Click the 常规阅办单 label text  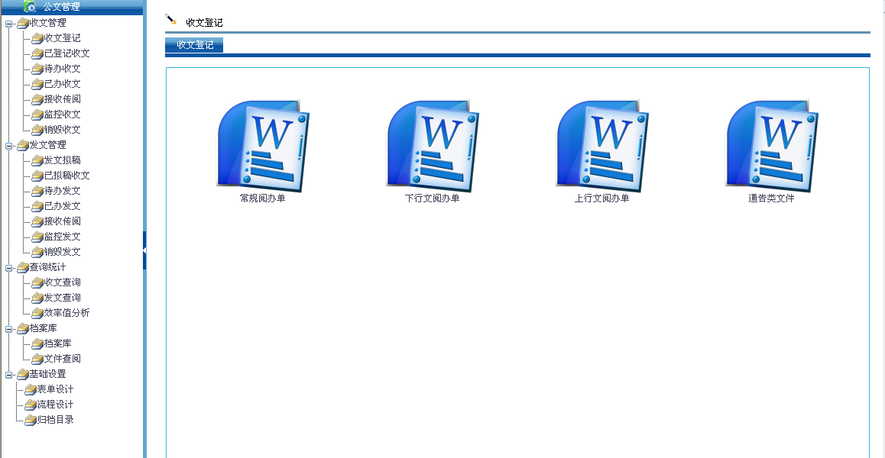[x=262, y=198]
